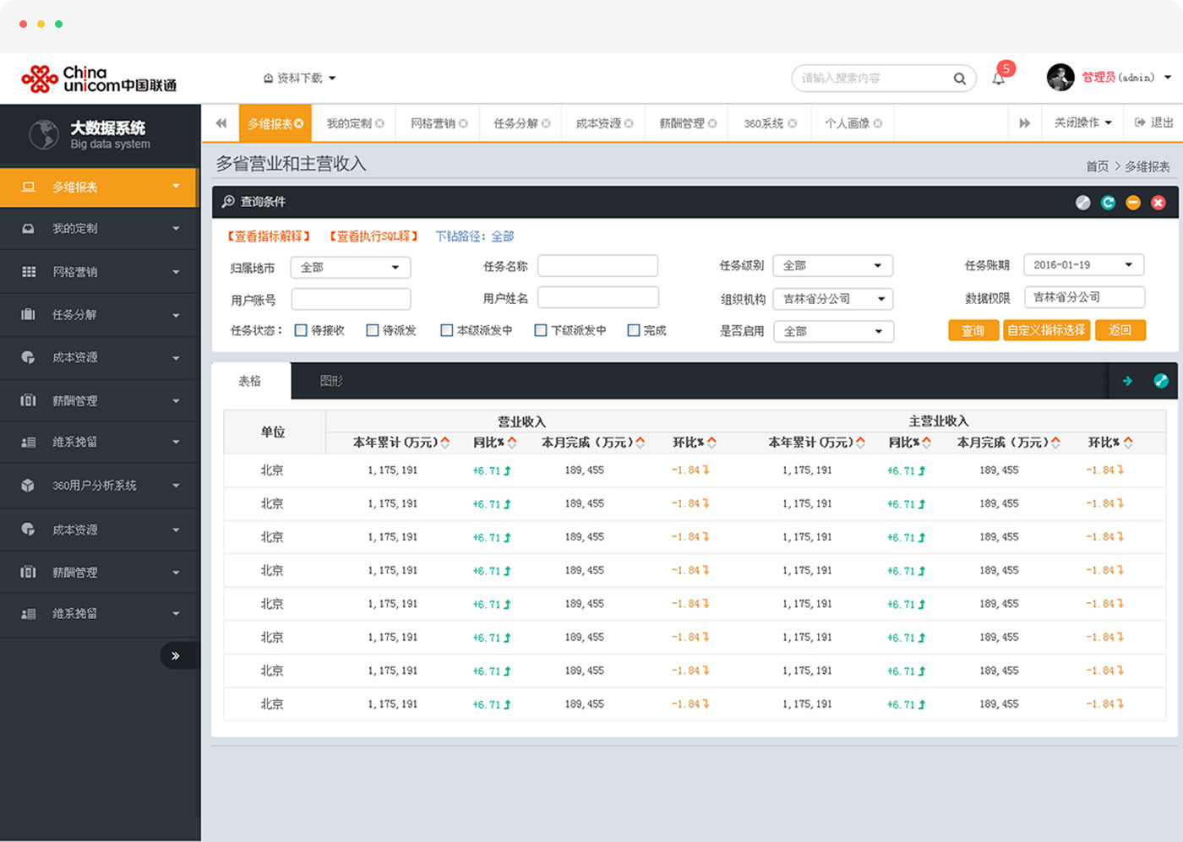The width and height of the screenshot is (1183, 842).
Task: Open the 薪酬管理 tab in the tab bar
Action: 681,122
